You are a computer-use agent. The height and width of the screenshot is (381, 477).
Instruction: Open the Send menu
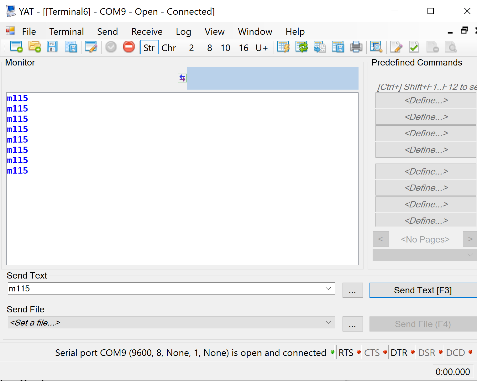(107, 31)
